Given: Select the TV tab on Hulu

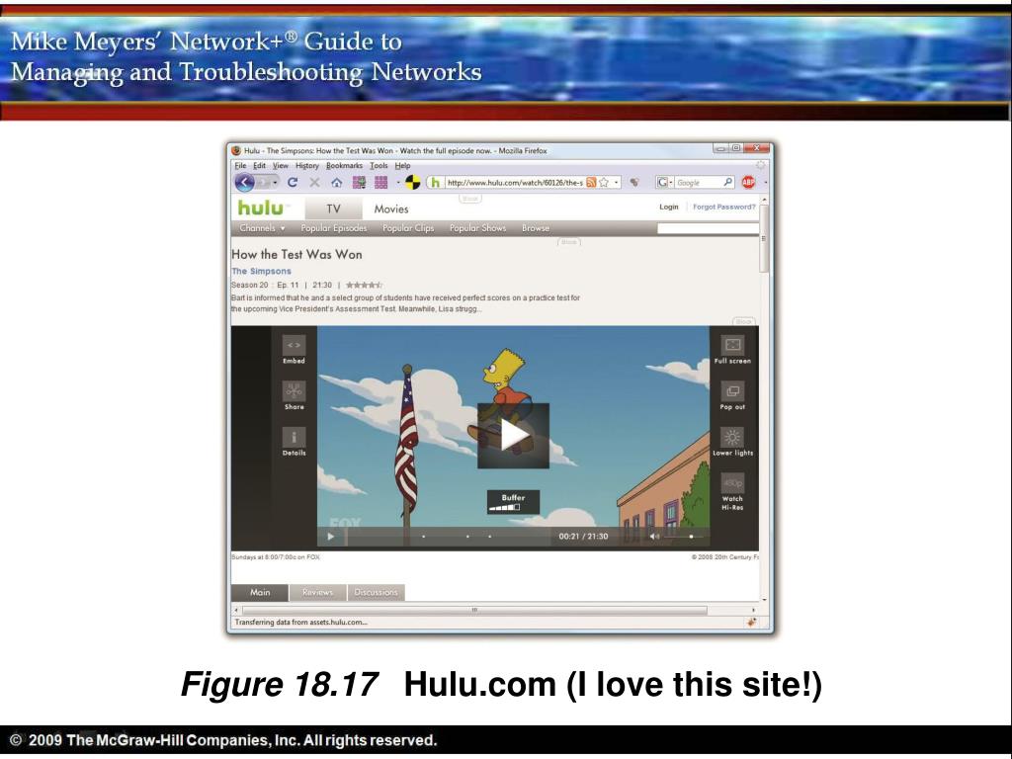Looking at the screenshot, I should pos(333,210).
